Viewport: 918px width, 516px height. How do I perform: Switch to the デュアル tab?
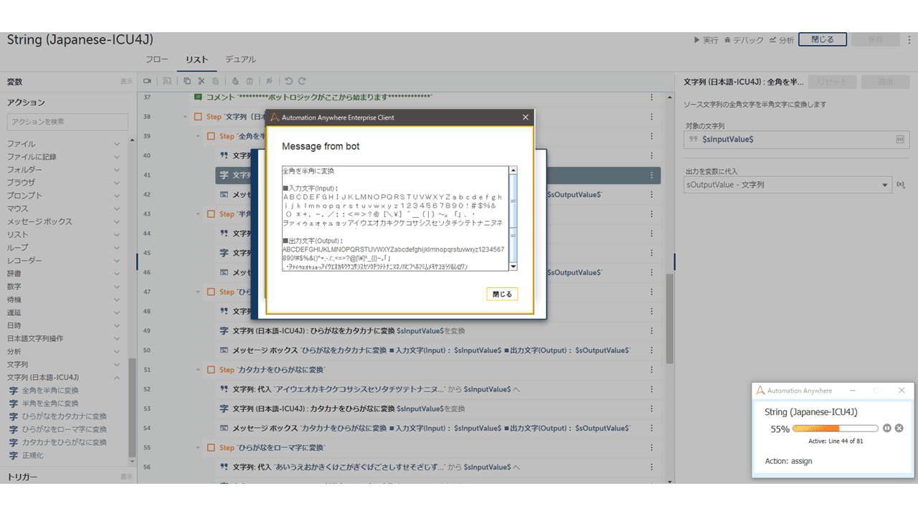[x=240, y=59]
